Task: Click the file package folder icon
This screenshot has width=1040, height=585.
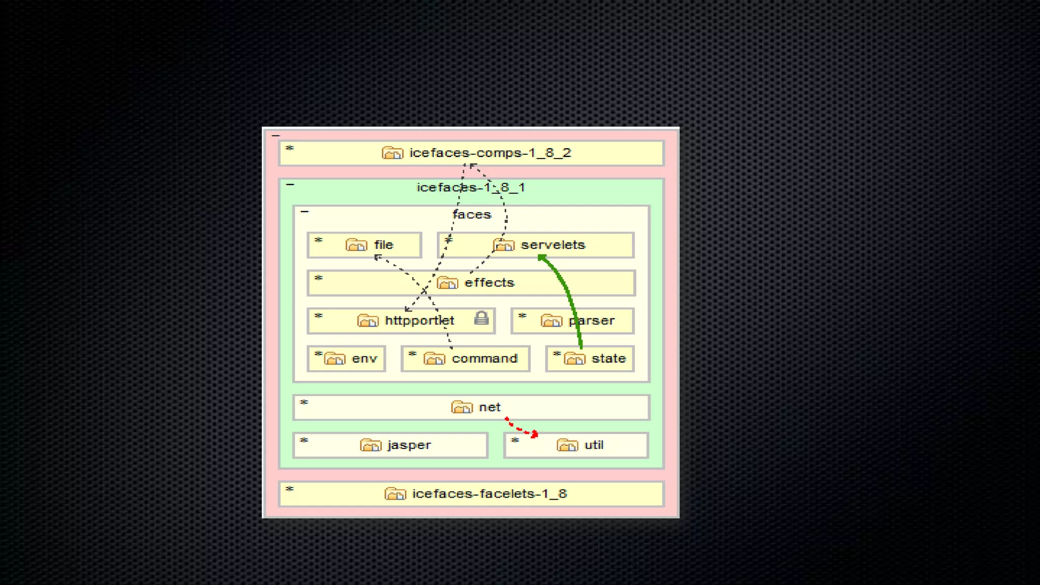Action: click(356, 245)
